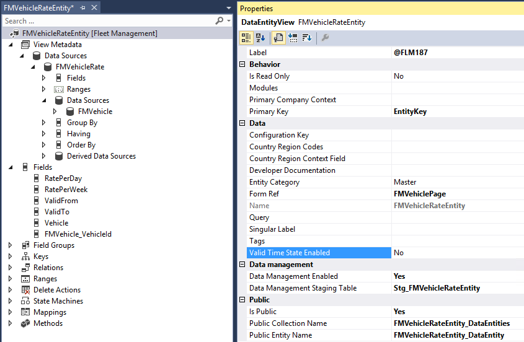Click the Is Read Only value No
The height and width of the screenshot is (342, 524).
click(399, 76)
